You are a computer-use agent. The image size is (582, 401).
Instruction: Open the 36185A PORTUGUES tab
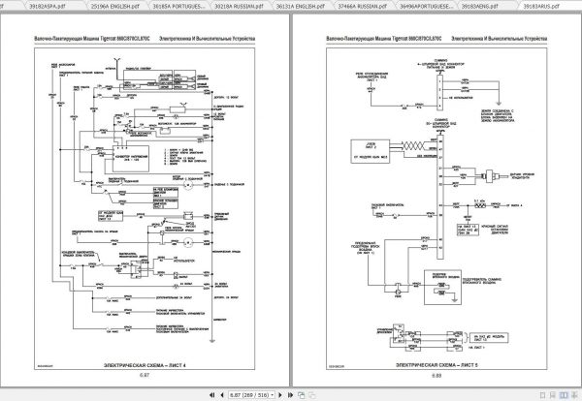click(178, 6)
